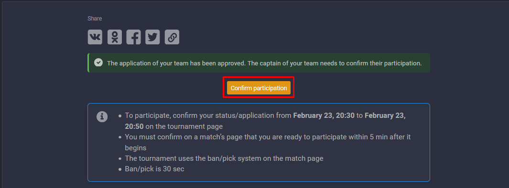
Task: Click the bullet point before the ban/pick system rule
Action: [x=120, y=159]
